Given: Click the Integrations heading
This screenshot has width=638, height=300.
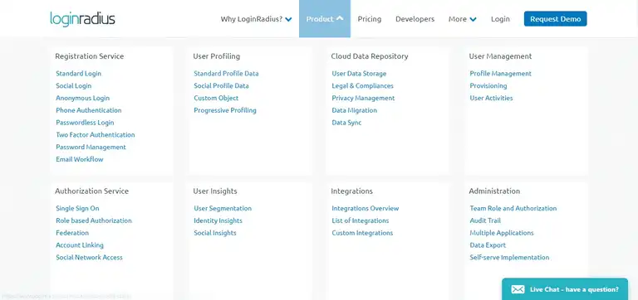Looking at the screenshot, I should [x=351, y=191].
